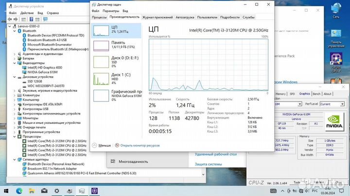Image resolution: width=350 pixels, height=196 pixels.
Task: Expand Аудиовходы и аудиовыходы category
Action: point(15,54)
